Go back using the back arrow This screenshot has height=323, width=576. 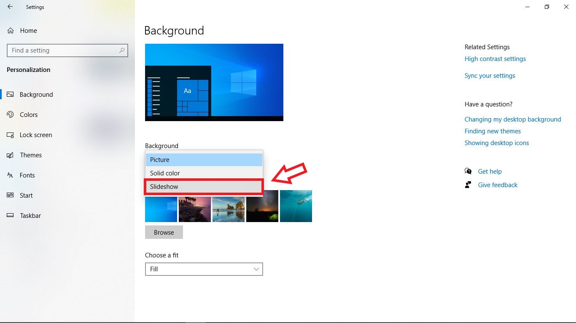[x=10, y=7]
